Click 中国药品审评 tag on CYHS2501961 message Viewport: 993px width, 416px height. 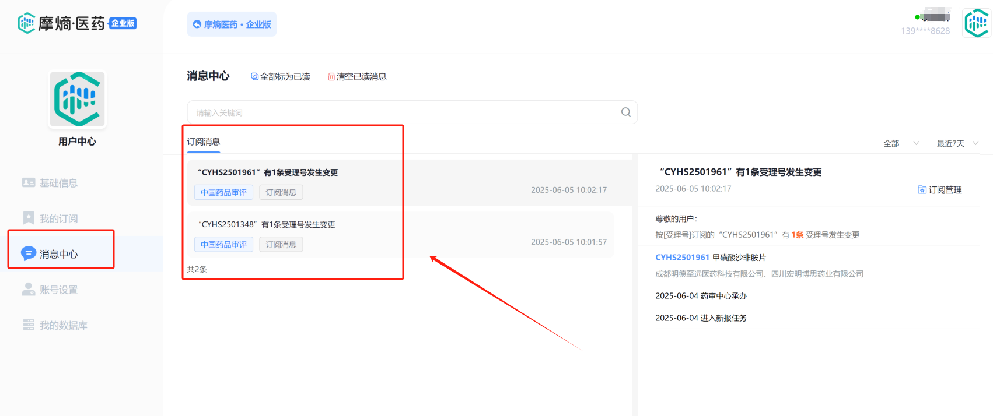[x=223, y=192]
